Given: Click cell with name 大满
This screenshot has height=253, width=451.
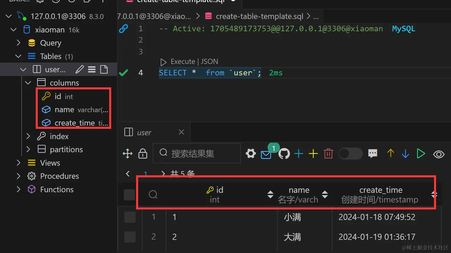Looking at the screenshot, I should tap(305, 237).
